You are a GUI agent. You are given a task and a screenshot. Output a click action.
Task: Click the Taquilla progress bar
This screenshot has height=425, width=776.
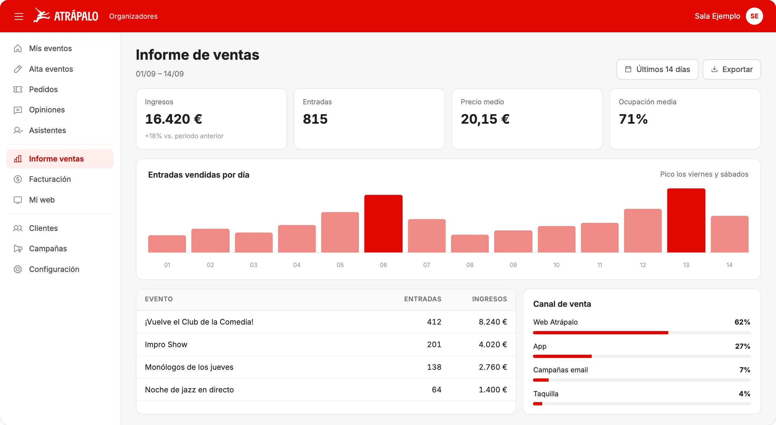[641, 404]
